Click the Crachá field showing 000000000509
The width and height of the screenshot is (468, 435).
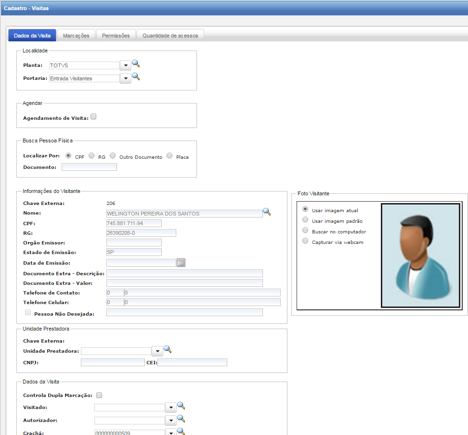tap(130, 433)
